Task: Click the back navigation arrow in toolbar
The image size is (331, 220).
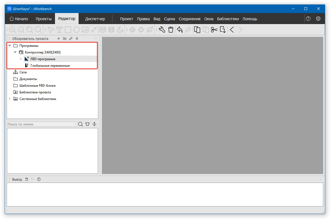Action: (x=232, y=30)
